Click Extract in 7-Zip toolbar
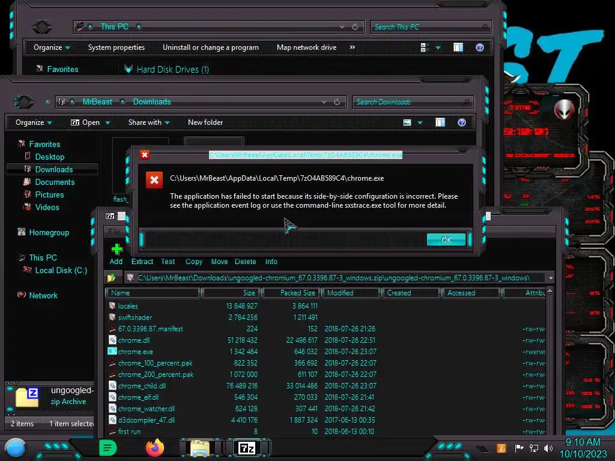This screenshot has height=461, width=615. click(x=142, y=262)
